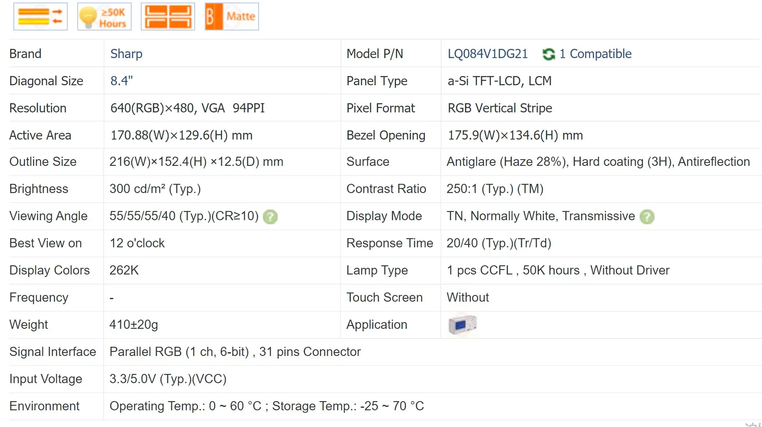Click the TN, Normally White, Transmissive value
The width and height of the screenshot is (762, 427).
point(541,216)
